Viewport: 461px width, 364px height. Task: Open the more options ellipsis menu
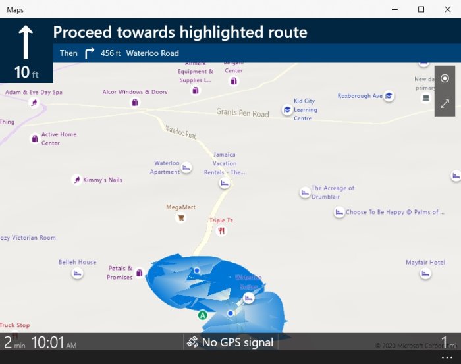point(447,357)
